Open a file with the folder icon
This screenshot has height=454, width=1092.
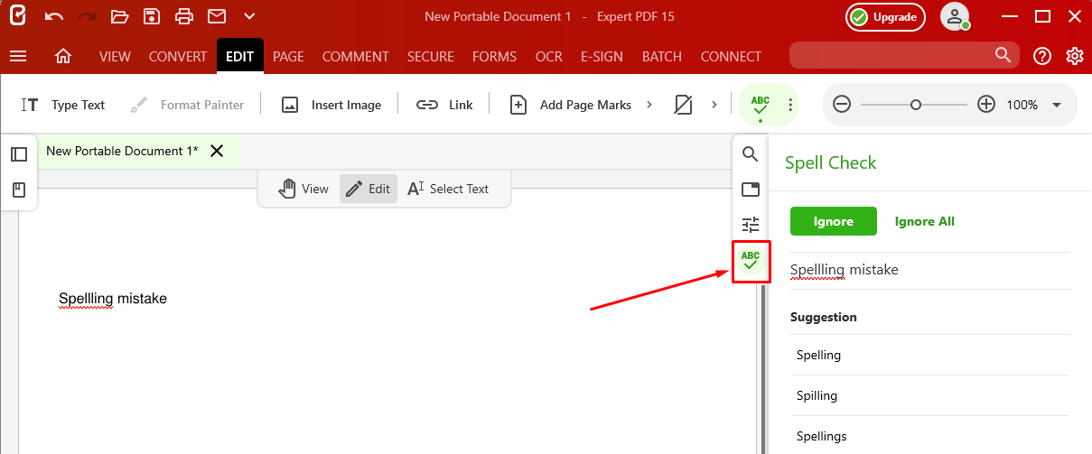pyautogui.click(x=120, y=16)
